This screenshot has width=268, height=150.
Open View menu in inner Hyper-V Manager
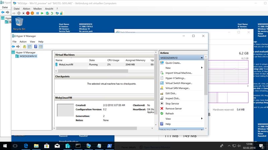[32, 41]
